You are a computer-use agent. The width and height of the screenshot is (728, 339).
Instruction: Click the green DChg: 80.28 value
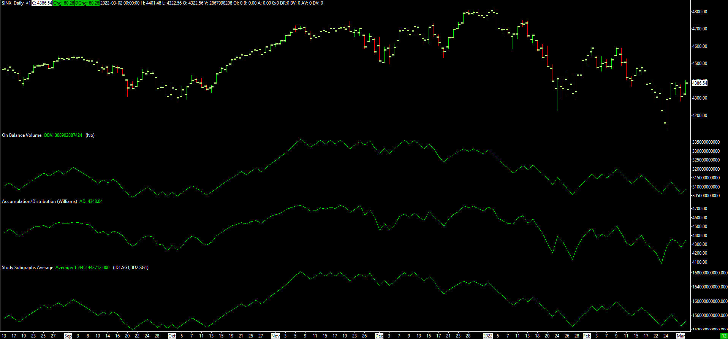(87, 3)
